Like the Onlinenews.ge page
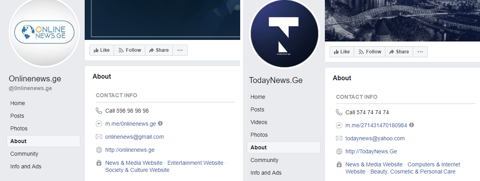 [x=102, y=50]
